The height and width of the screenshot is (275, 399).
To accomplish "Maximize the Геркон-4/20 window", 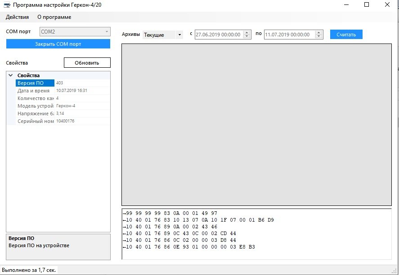I will coord(367,4).
